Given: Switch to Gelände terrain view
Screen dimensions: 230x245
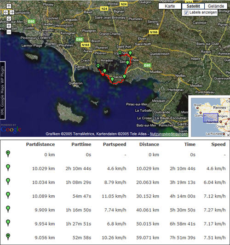Looking at the screenshot, I should (216, 6).
